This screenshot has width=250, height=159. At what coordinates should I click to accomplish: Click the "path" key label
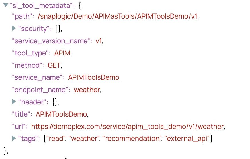pyautogui.click(x=22, y=17)
